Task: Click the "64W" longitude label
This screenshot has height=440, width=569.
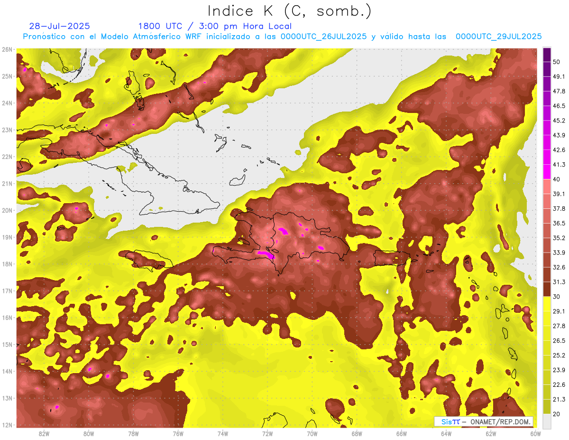Action: 446,434
